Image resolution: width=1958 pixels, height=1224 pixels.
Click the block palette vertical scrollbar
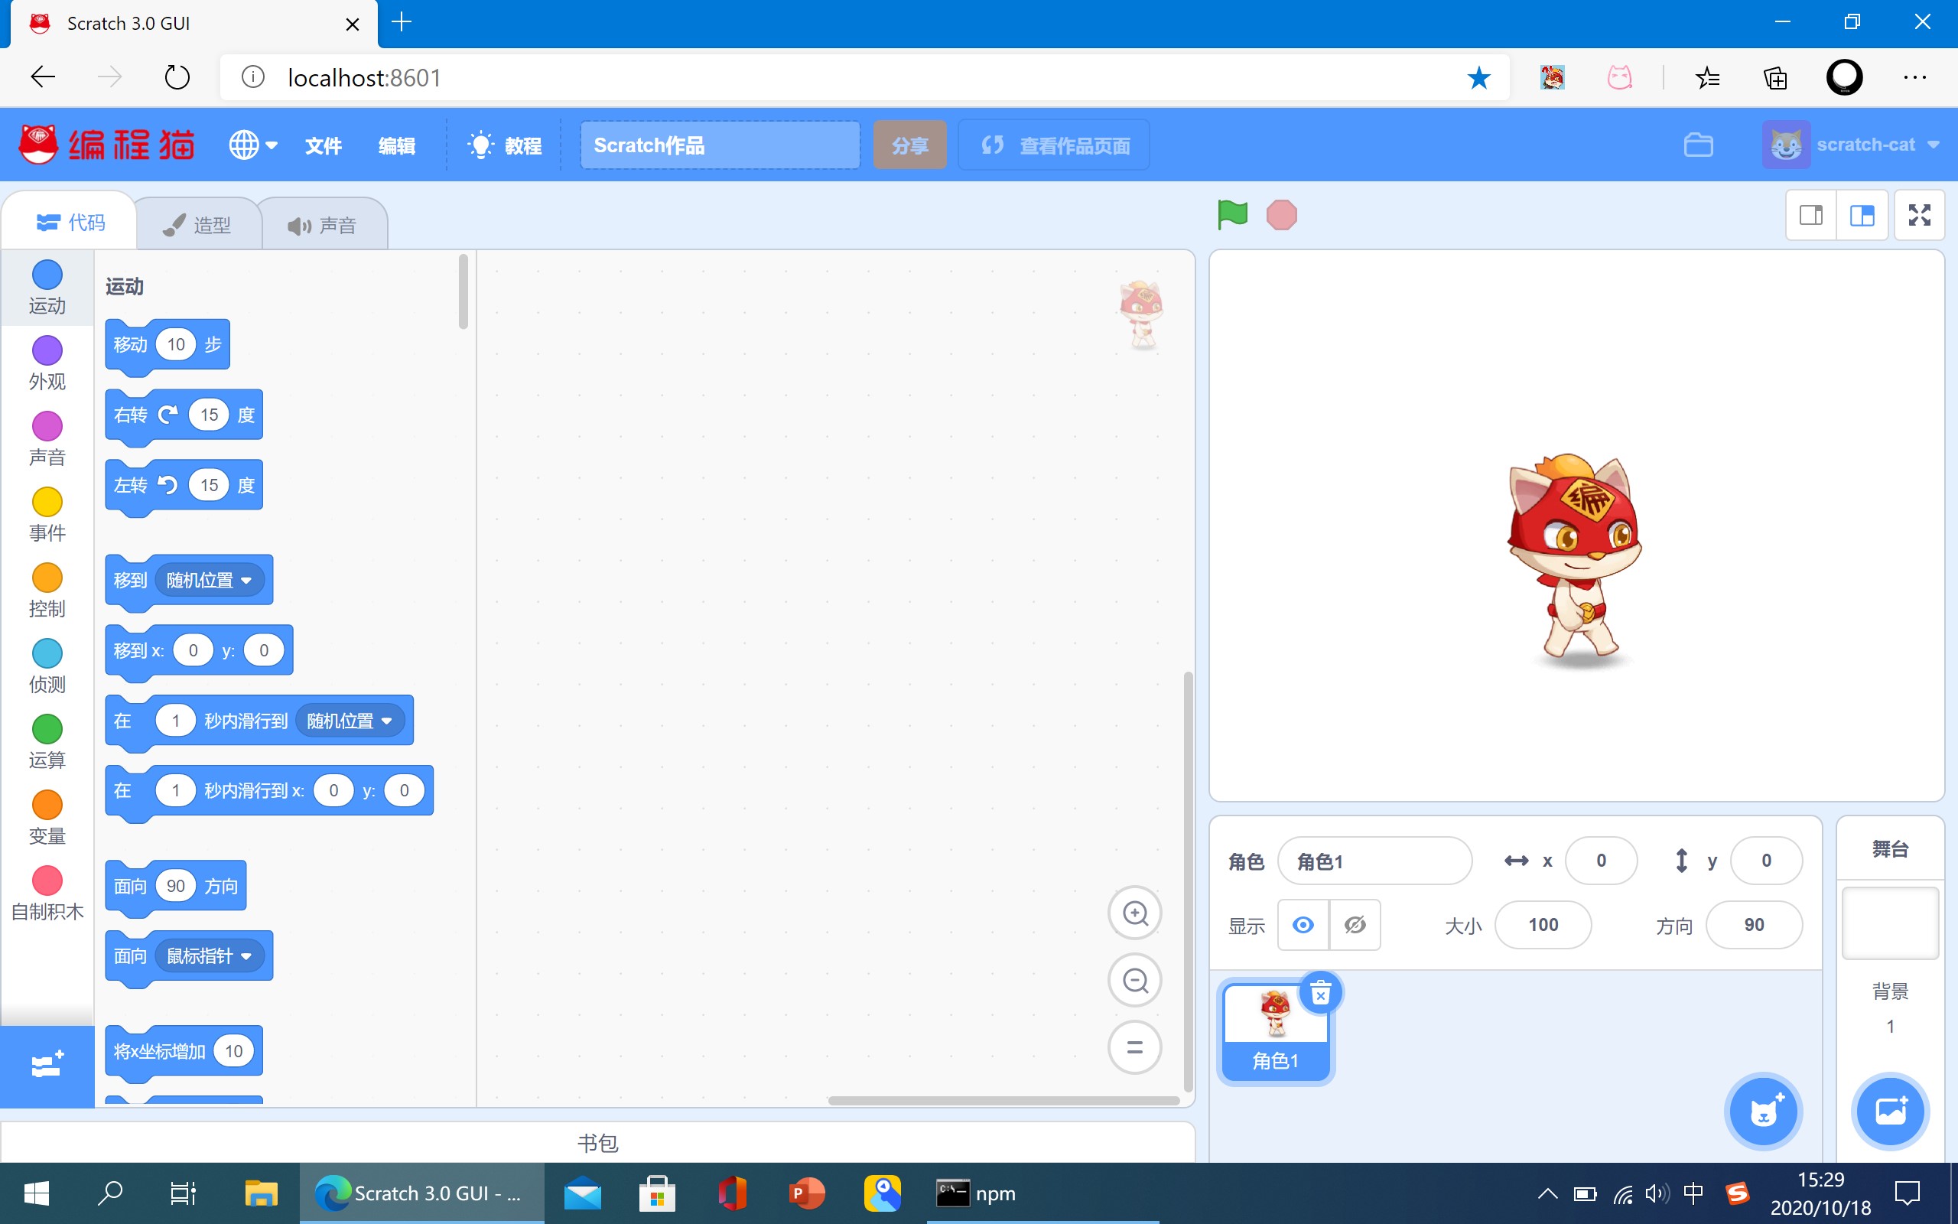463,291
